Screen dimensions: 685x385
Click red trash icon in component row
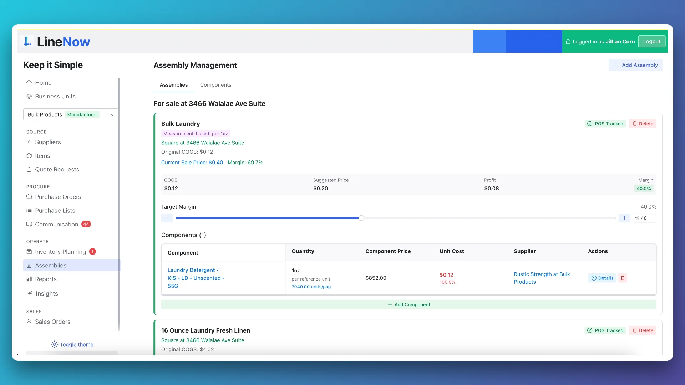[623, 278]
